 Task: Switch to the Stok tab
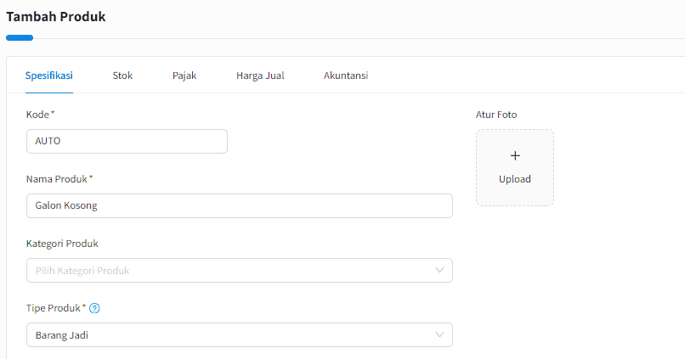[x=122, y=76]
